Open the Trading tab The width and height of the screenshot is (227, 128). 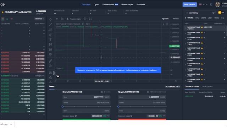[86, 5]
